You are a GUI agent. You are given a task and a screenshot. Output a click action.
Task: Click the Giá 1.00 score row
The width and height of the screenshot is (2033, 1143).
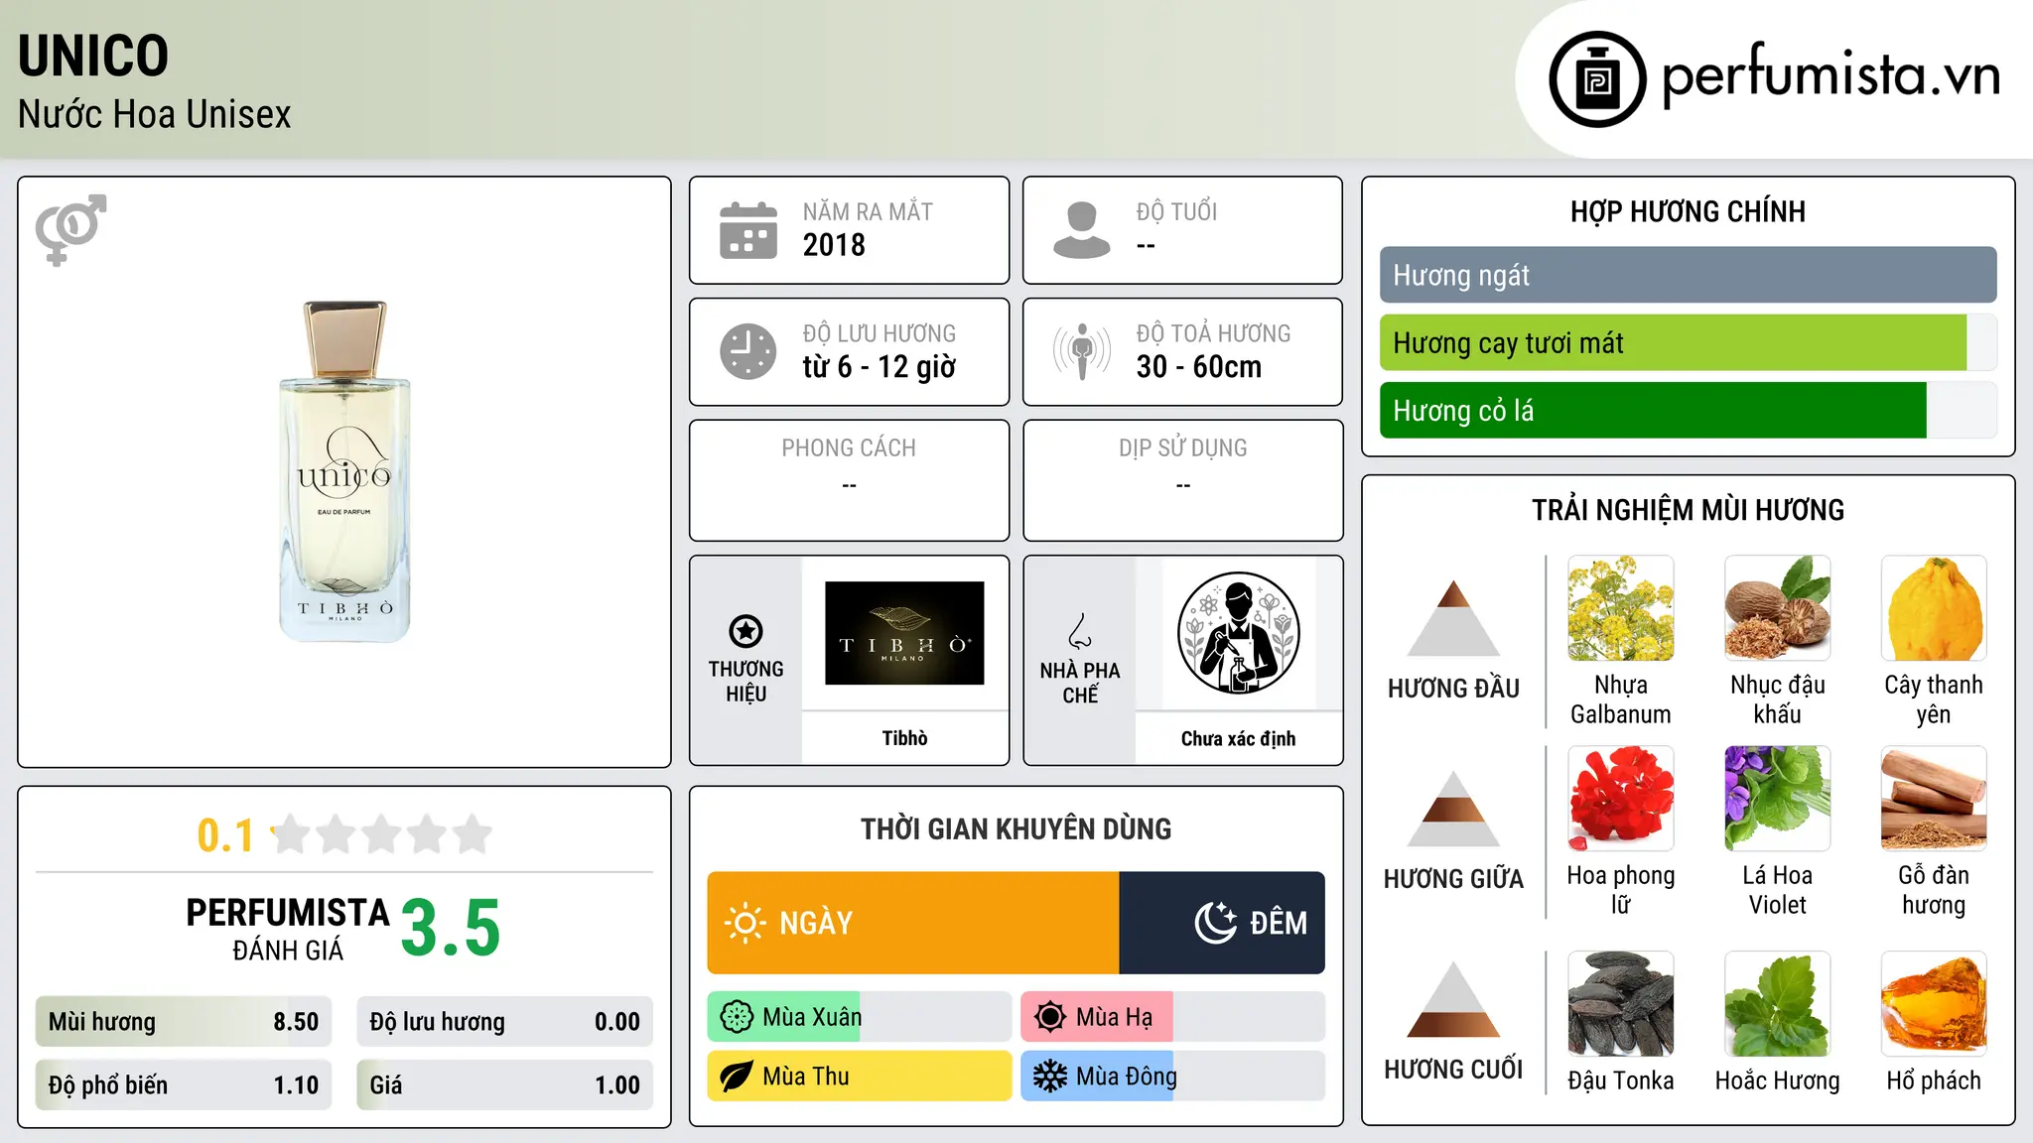(505, 1085)
